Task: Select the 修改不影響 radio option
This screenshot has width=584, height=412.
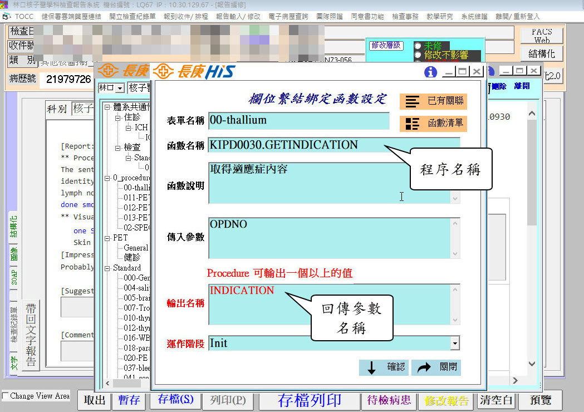Action: [418, 55]
